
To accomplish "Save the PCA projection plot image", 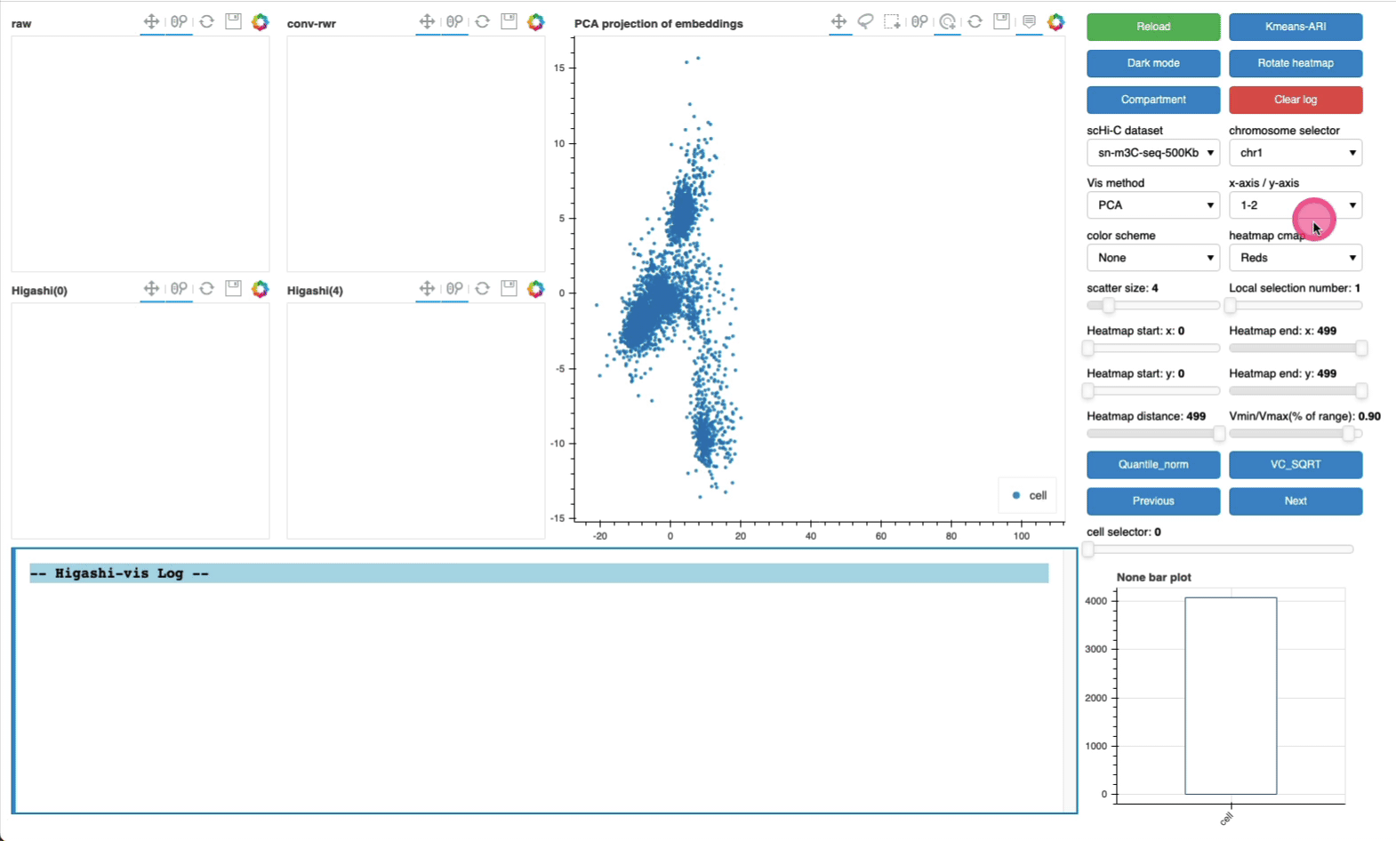I will coord(1002,21).
